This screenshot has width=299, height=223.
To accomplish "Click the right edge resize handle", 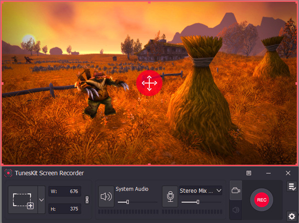I will (297, 84).
